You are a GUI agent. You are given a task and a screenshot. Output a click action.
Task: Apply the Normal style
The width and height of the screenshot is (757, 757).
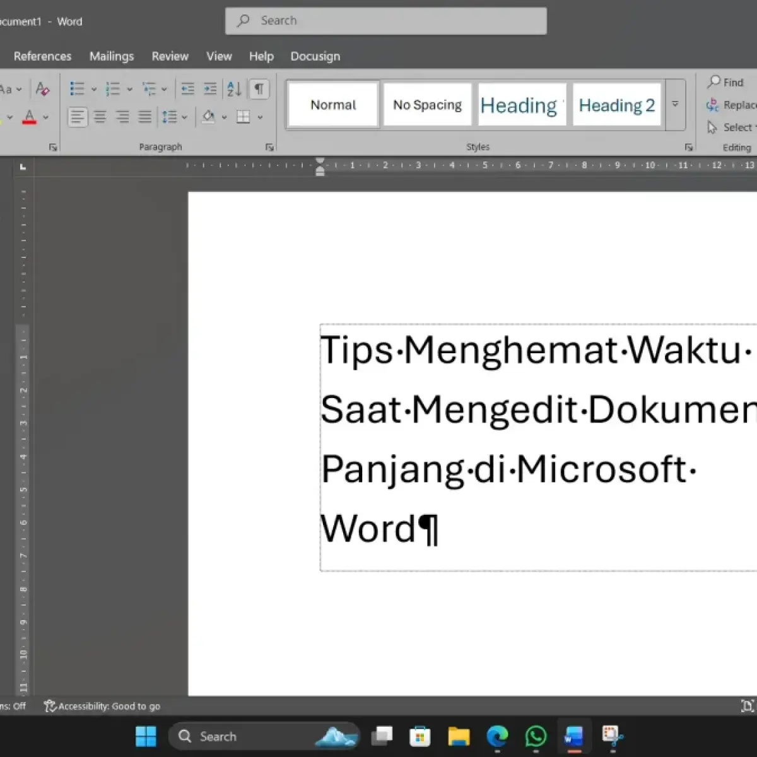point(333,105)
